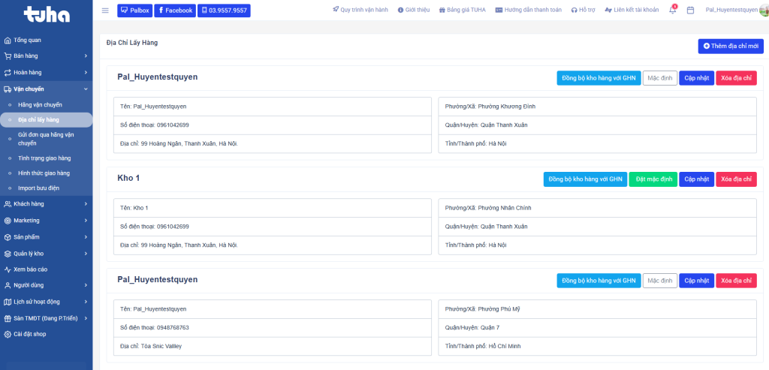Click the calendar icon in header

(x=690, y=11)
